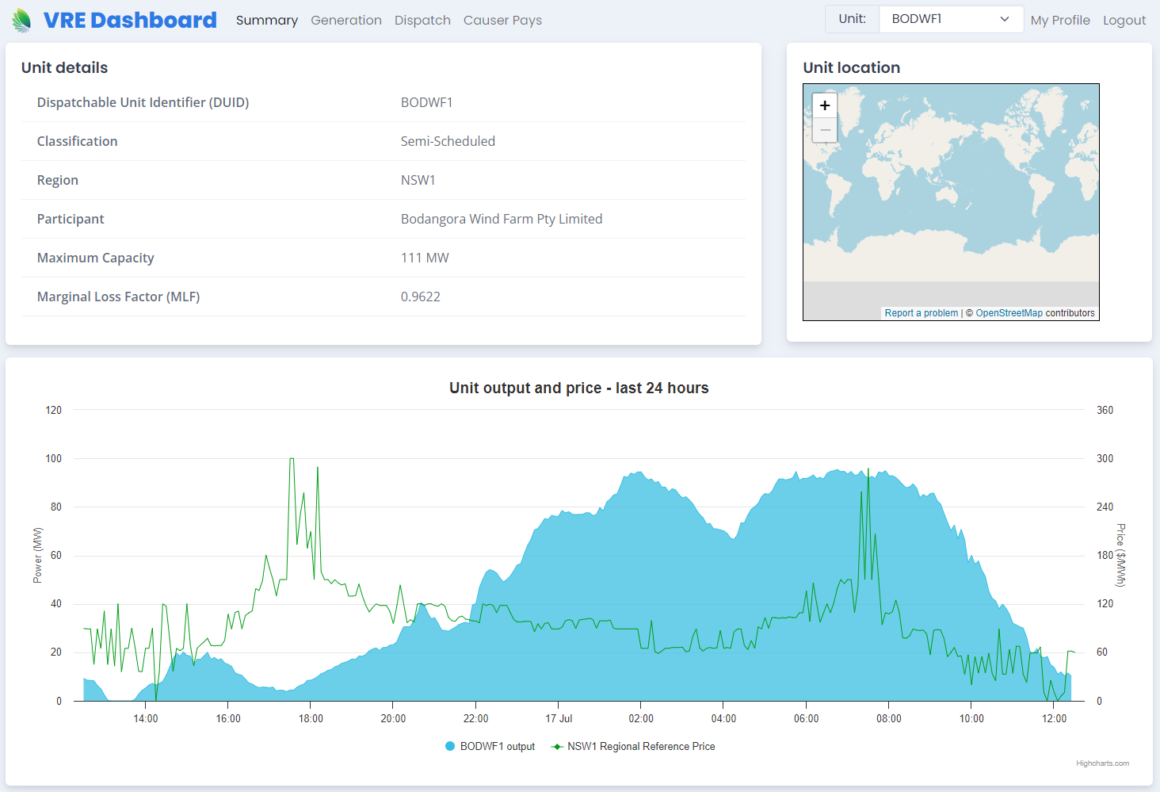1160x792 pixels.
Task: Click the Power (MW) axis title
Action: [37, 555]
